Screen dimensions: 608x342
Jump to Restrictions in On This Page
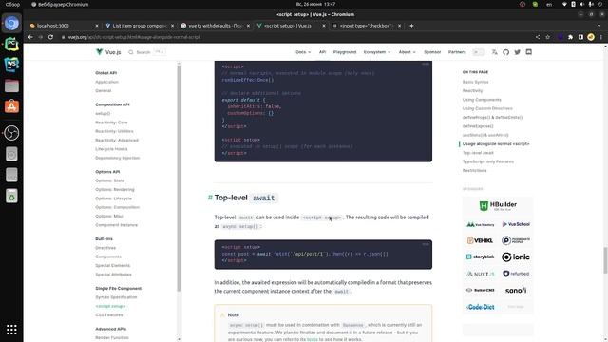click(474, 171)
